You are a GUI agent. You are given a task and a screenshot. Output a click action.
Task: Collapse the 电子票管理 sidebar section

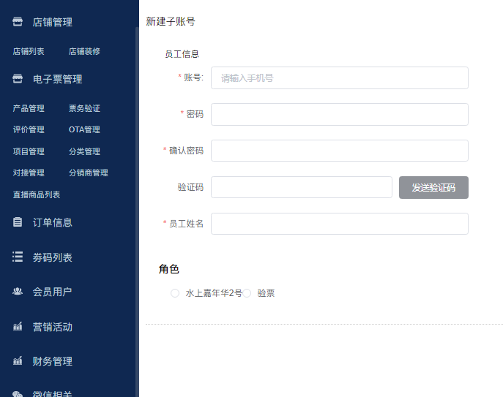[x=57, y=79]
